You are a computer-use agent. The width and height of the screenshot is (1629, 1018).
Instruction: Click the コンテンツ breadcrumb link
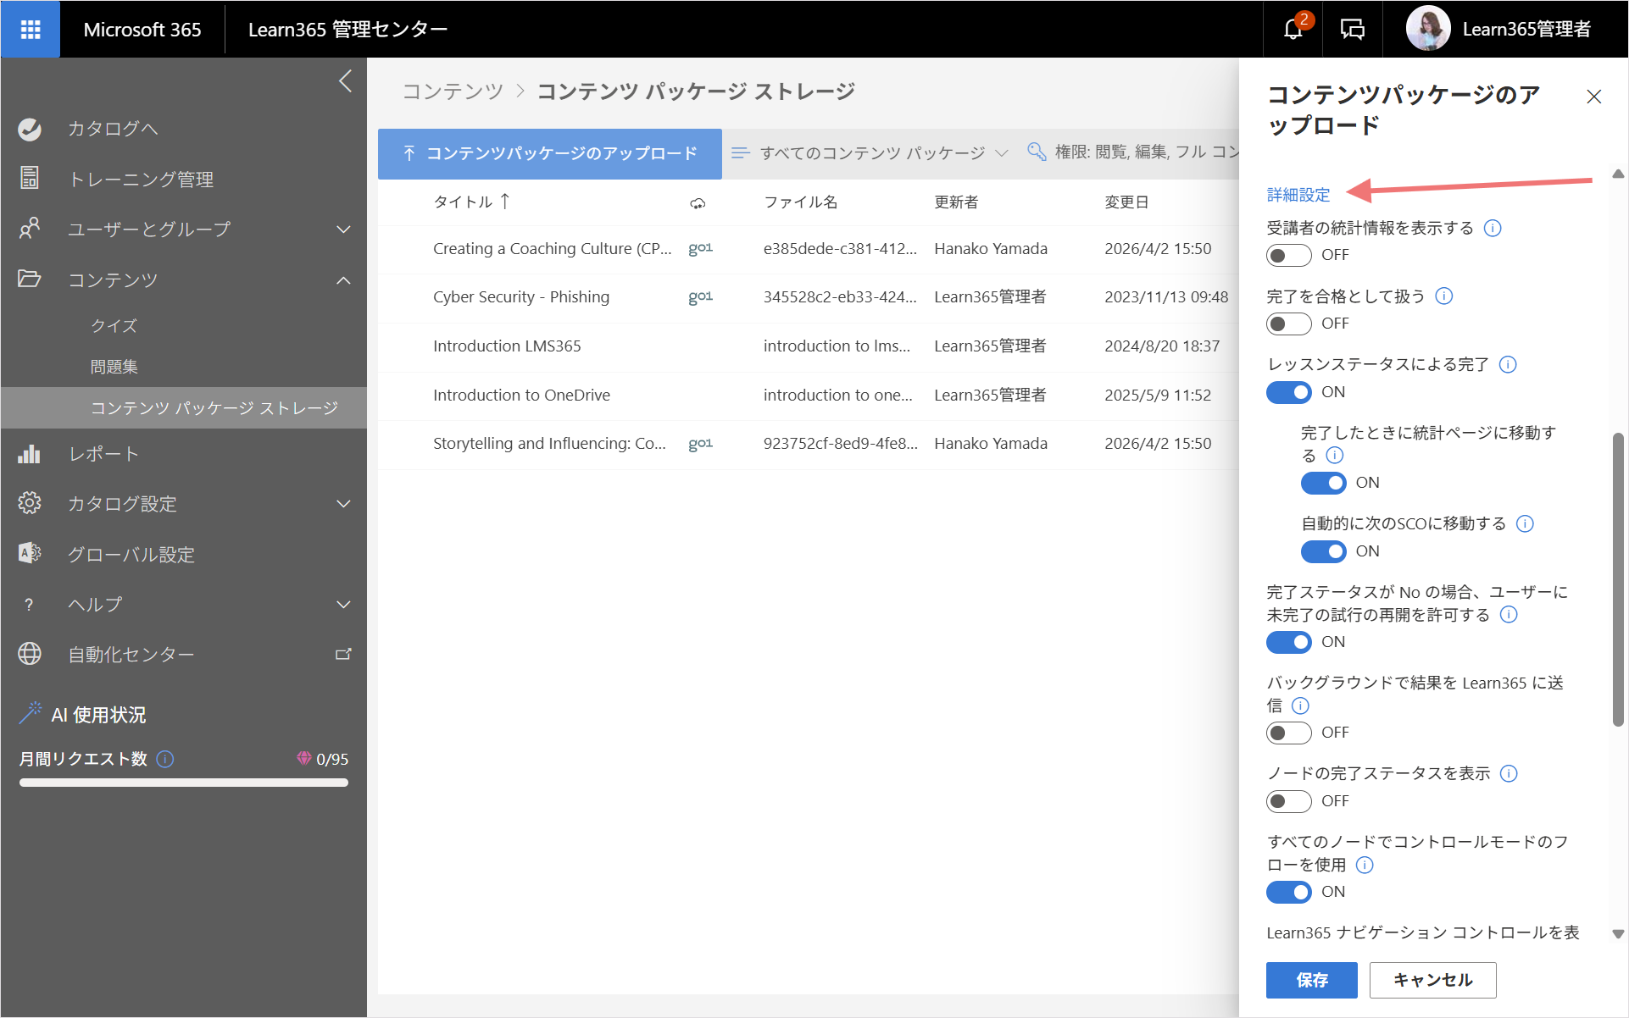(453, 91)
